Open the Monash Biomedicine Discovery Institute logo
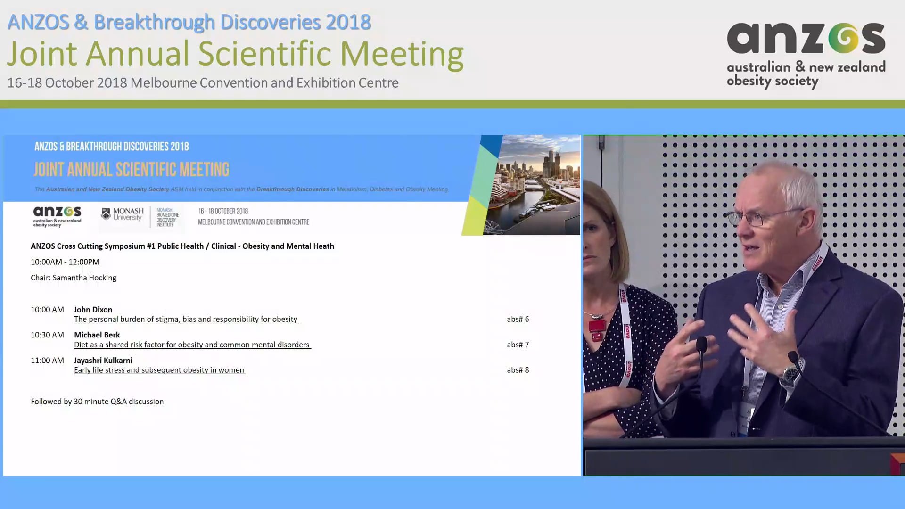 click(x=166, y=217)
